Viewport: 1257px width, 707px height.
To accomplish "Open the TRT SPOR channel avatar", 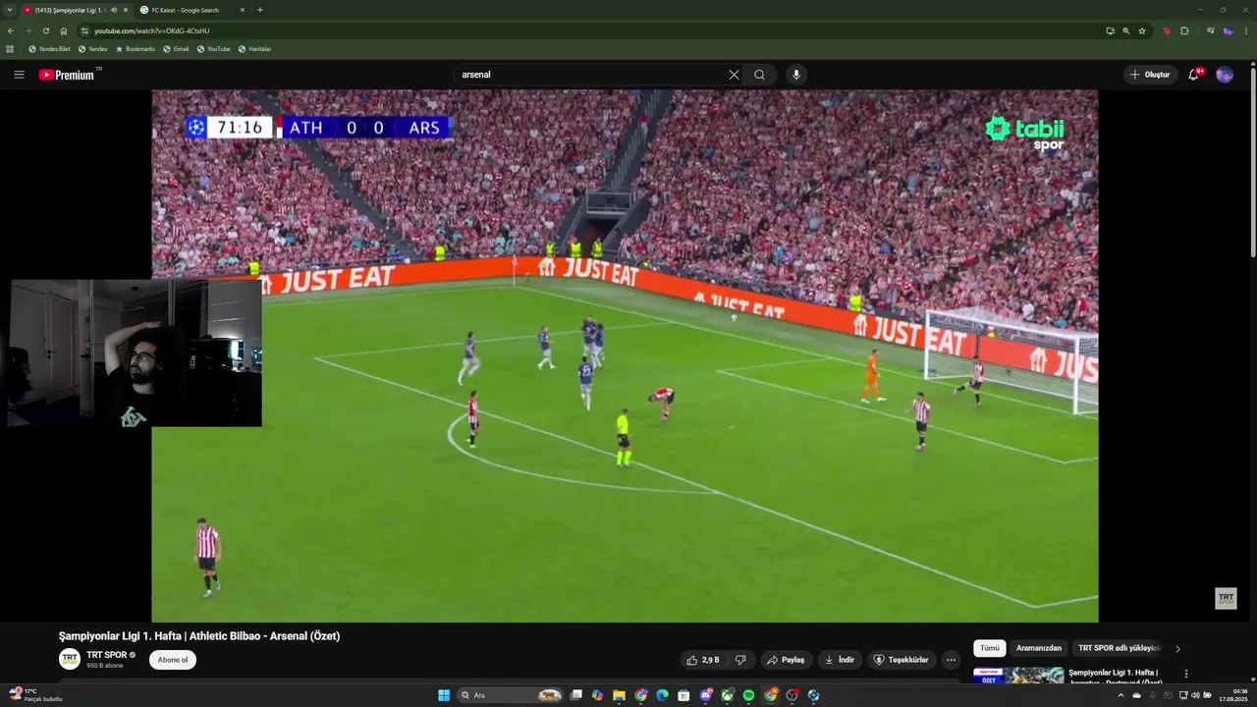I will (70, 659).
